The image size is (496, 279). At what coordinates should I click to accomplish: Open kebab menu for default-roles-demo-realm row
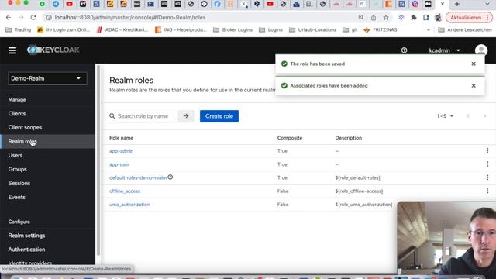click(487, 177)
